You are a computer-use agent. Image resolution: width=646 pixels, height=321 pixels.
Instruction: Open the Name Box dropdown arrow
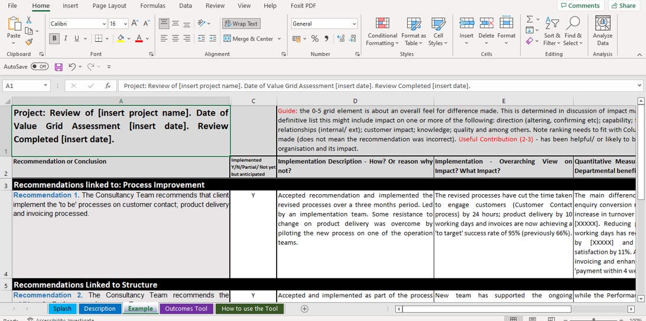[x=46, y=86]
